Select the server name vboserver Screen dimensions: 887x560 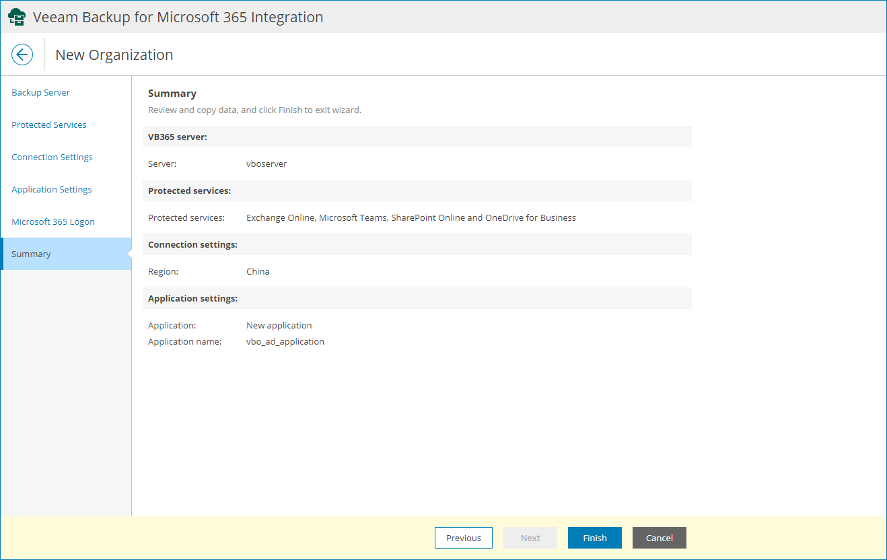pyautogui.click(x=267, y=164)
